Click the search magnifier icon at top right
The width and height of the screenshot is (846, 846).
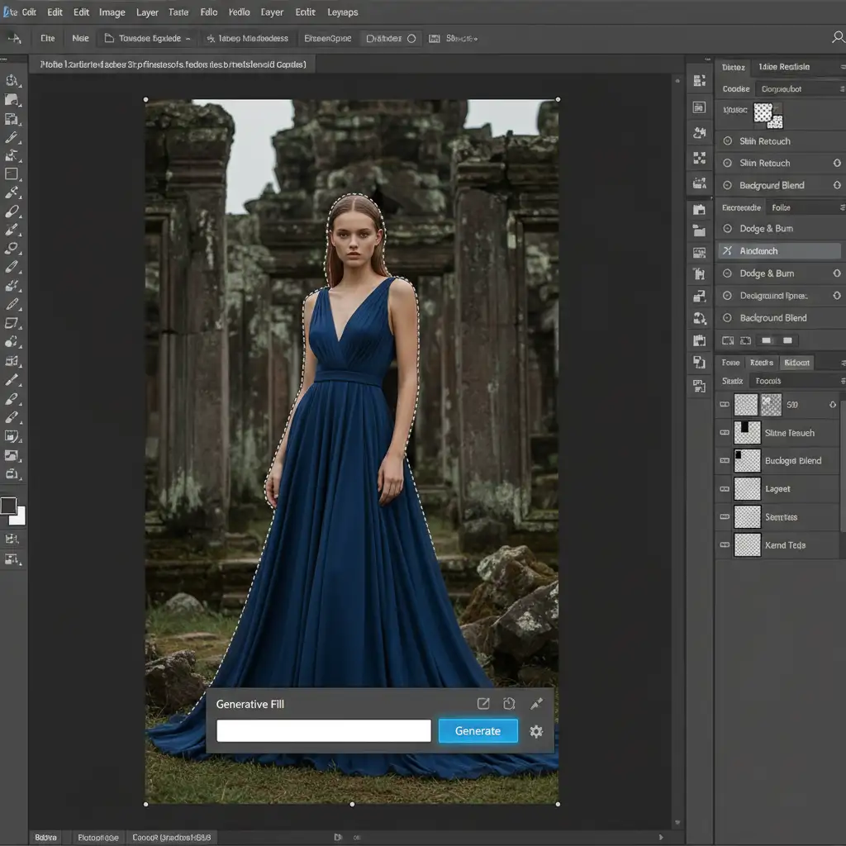pyautogui.click(x=837, y=38)
